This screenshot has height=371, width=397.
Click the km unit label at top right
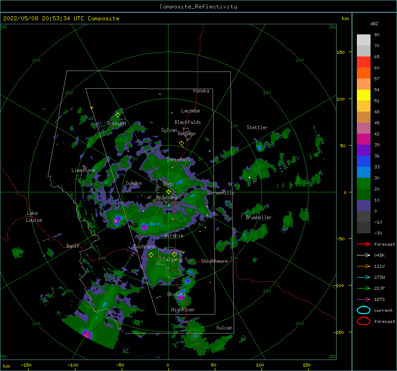(x=345, y=19)
